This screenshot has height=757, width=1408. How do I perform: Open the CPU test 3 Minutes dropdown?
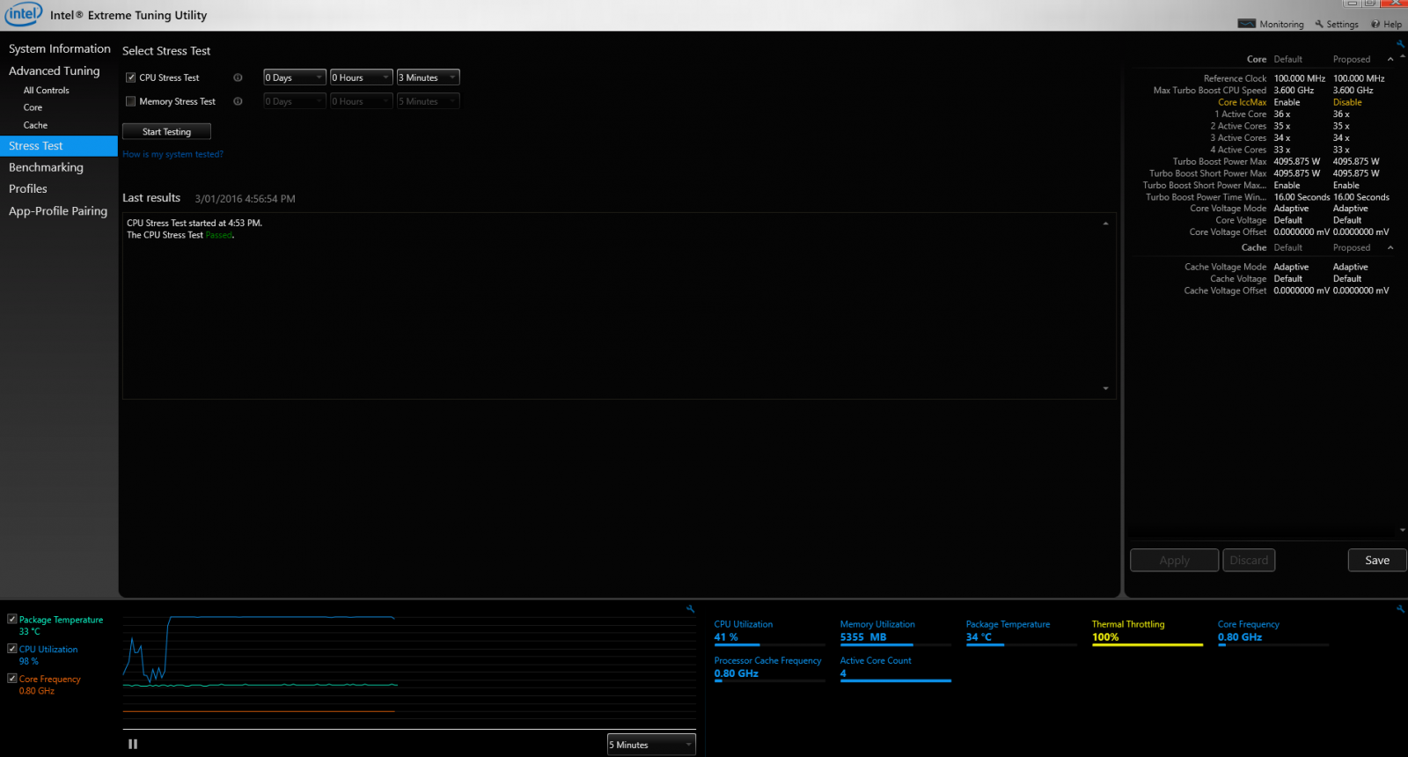pos(429,77)
